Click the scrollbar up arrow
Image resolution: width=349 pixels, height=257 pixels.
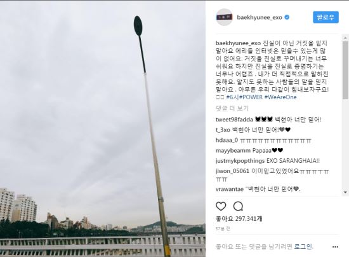[345, 38]
